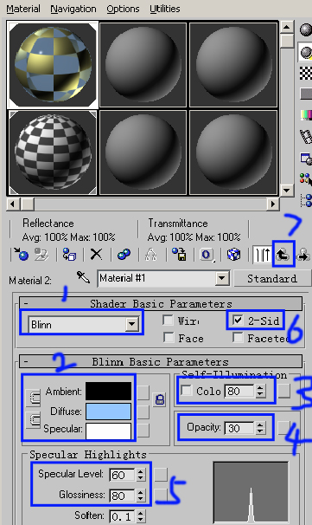The height and width of the screenshot is (525, 312).
Task: Select the blue-yellow checkered sample slot
Action: 53,65
